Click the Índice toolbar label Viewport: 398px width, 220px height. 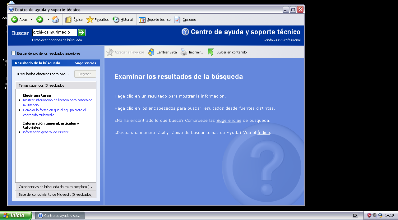coord(78,20)
